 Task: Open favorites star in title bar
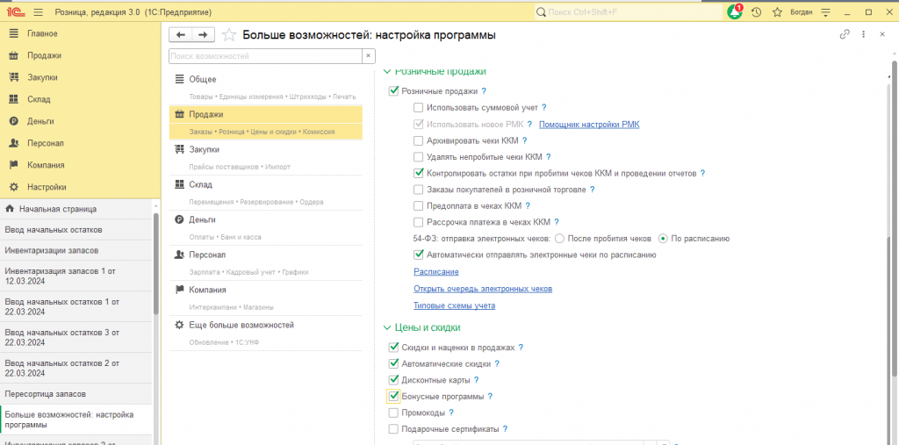point(777,12)
